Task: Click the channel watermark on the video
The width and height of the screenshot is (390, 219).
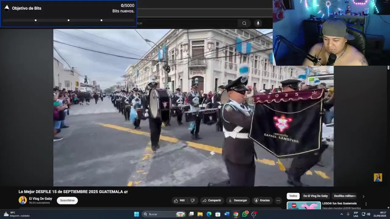Action: click(x=378, y=177)
